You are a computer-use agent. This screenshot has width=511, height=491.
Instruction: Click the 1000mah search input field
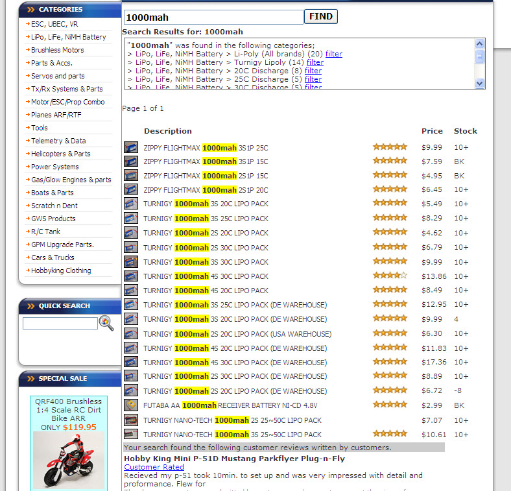(x=213, y=18)
